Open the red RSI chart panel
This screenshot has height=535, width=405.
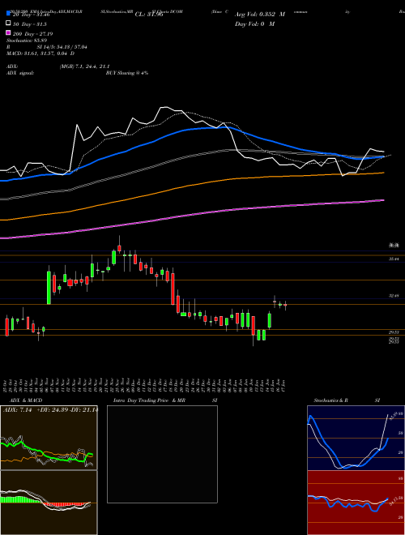[356, 503]
